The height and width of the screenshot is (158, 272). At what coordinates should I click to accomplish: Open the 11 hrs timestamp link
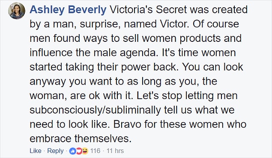coord(115,151)
